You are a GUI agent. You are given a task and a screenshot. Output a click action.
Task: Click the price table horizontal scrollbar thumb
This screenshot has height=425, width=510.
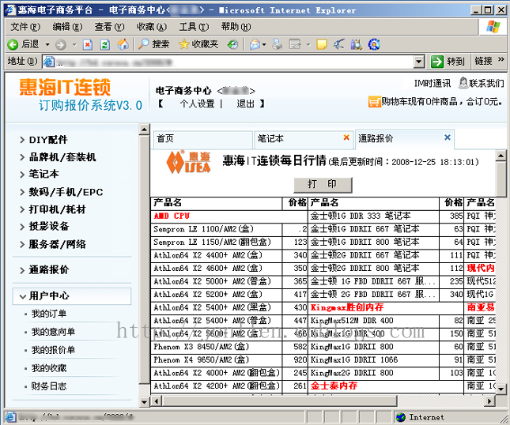pos(279,401)
